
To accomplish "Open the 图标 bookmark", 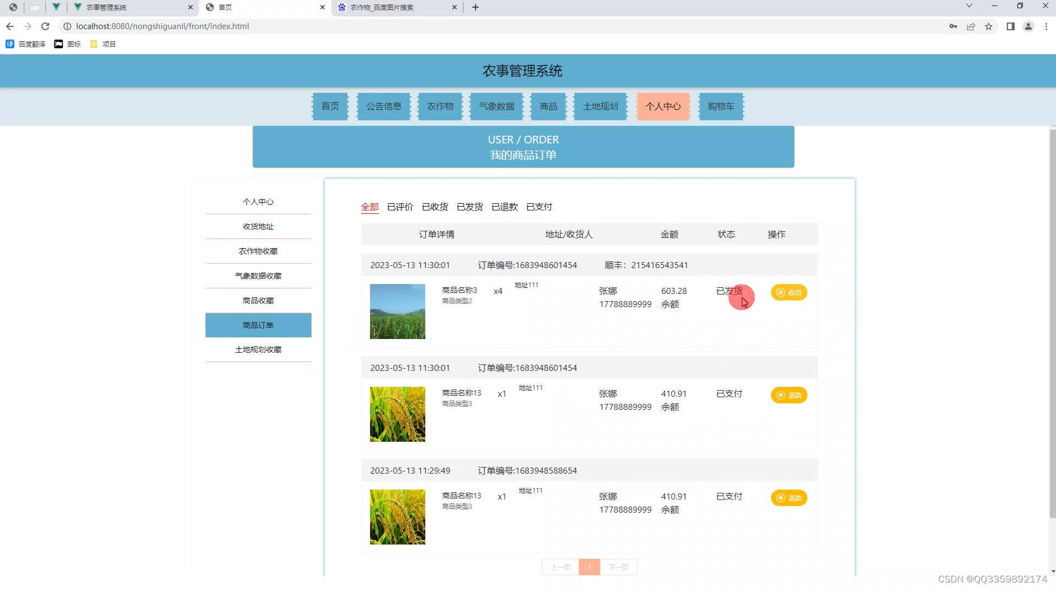I will coord(68,44).
